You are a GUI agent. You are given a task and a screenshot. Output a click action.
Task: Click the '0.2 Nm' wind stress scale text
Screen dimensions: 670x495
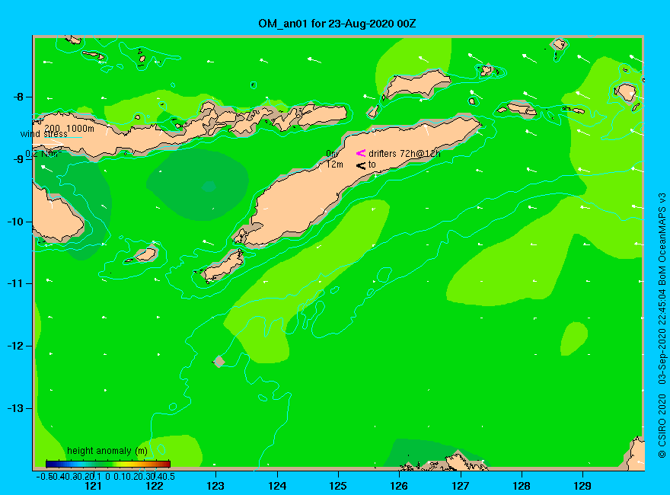43,154
